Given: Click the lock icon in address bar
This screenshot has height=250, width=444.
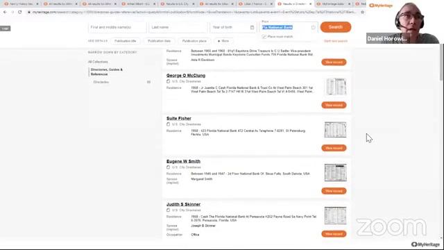Looking at the screenshot, I should click(x=29, y=12).
